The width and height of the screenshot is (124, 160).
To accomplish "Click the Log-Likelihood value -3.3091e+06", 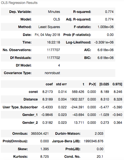I will click(104, 42).
